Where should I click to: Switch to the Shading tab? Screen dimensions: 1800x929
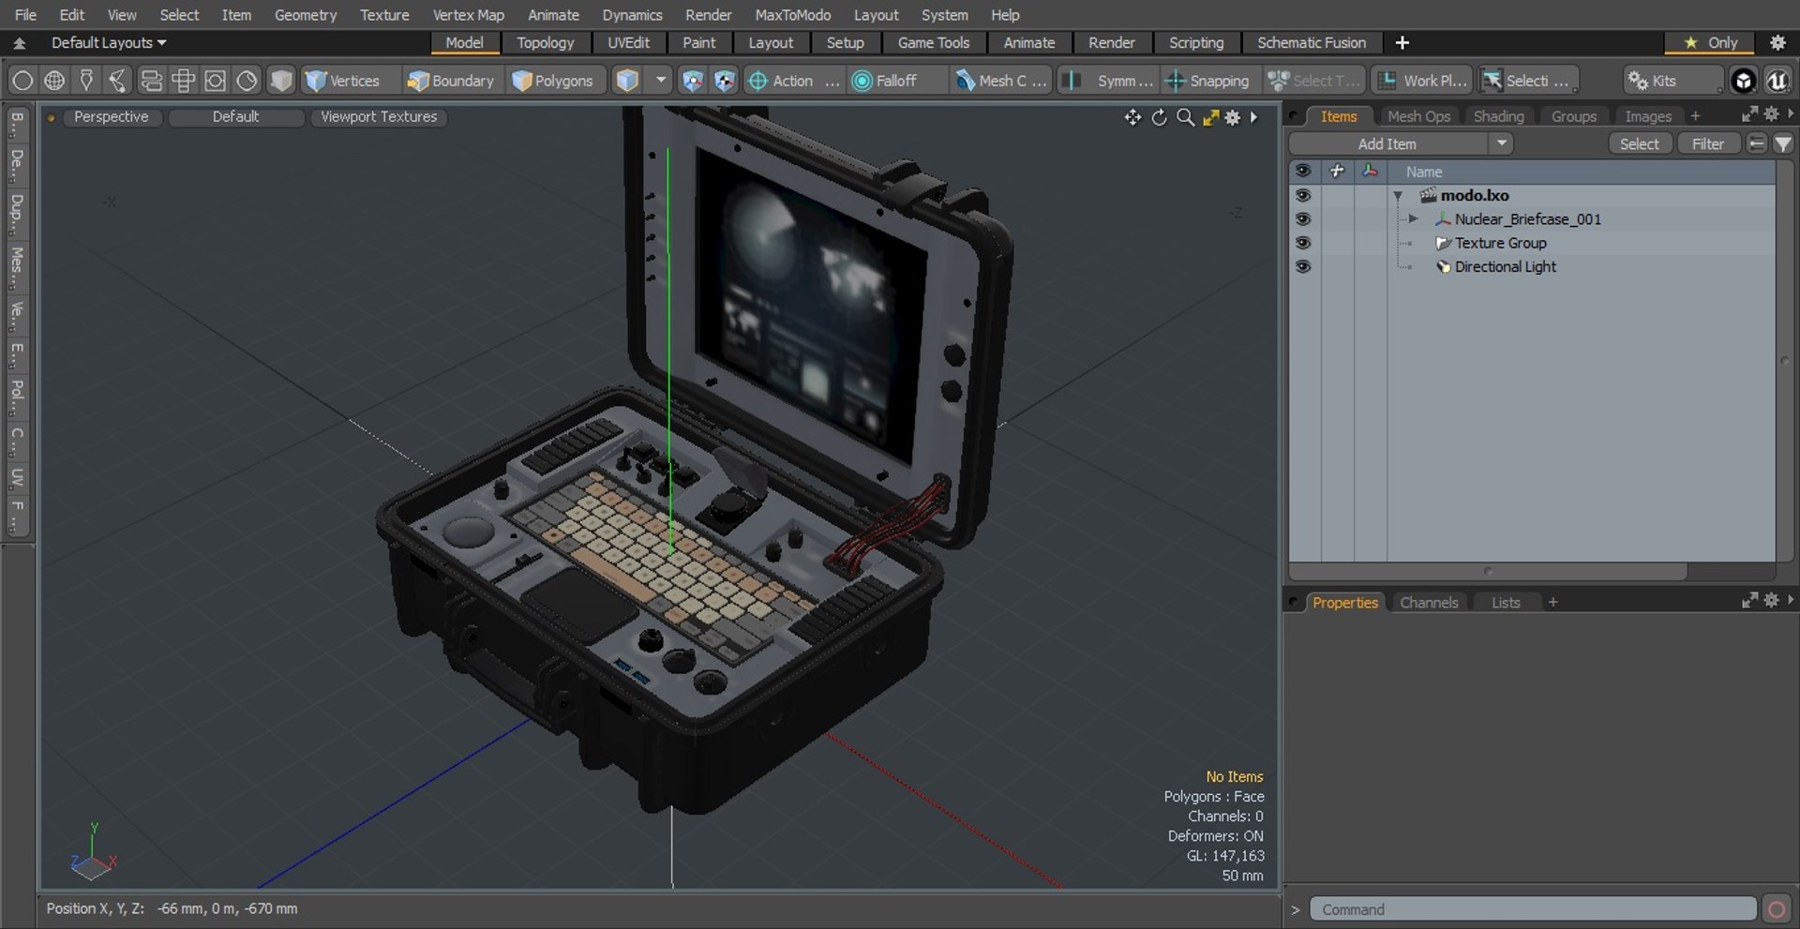1498,116
